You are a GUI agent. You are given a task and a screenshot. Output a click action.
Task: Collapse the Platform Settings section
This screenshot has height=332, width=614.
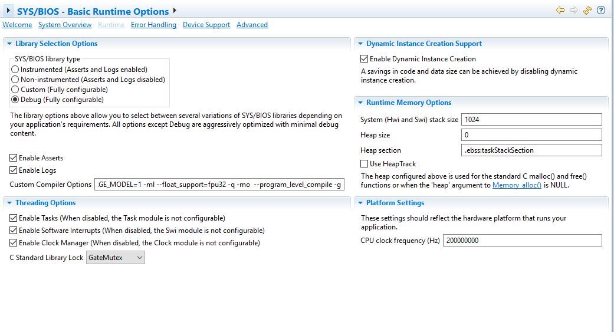coord(360,203)
